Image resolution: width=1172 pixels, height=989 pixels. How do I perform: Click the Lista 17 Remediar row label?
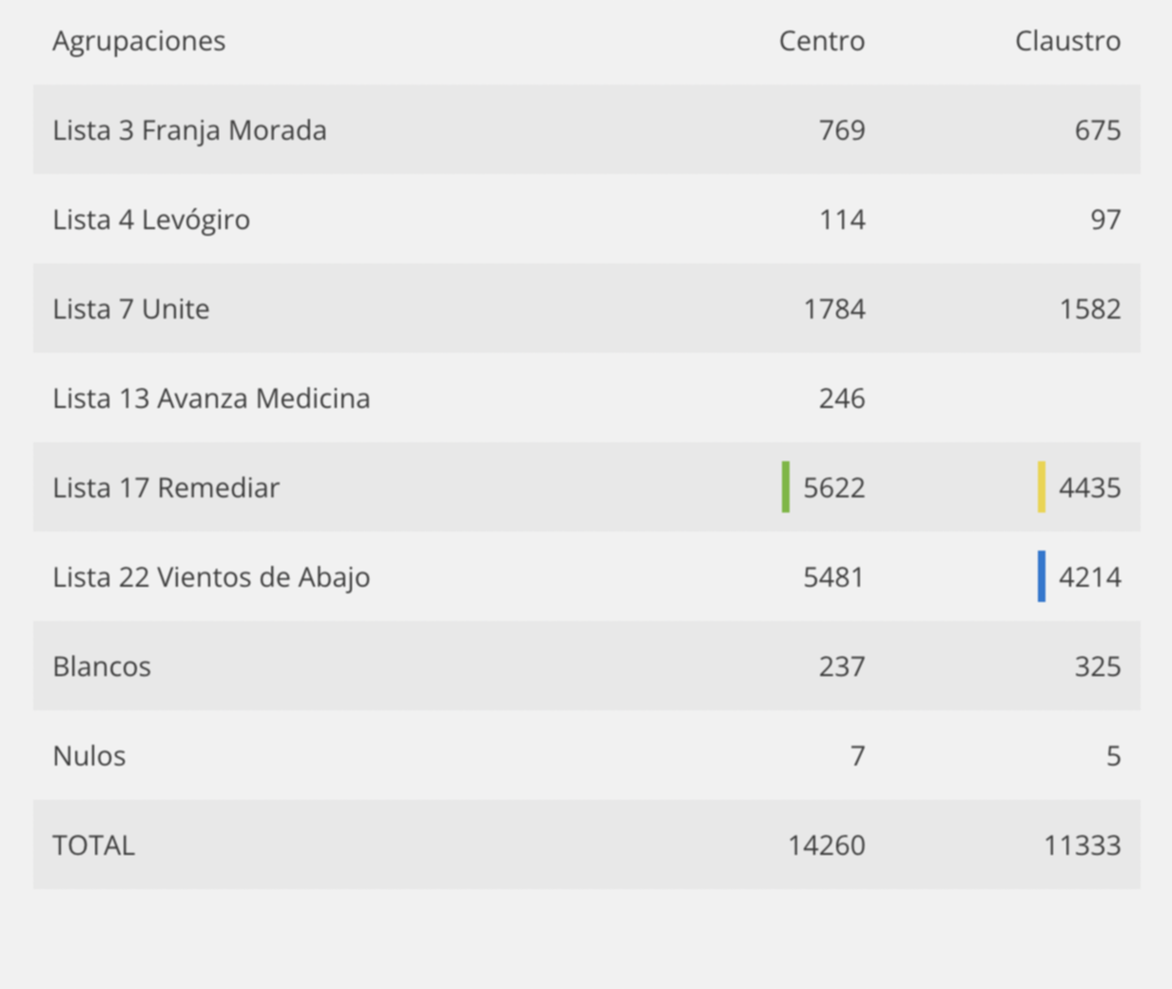click(x=166, y=488)
